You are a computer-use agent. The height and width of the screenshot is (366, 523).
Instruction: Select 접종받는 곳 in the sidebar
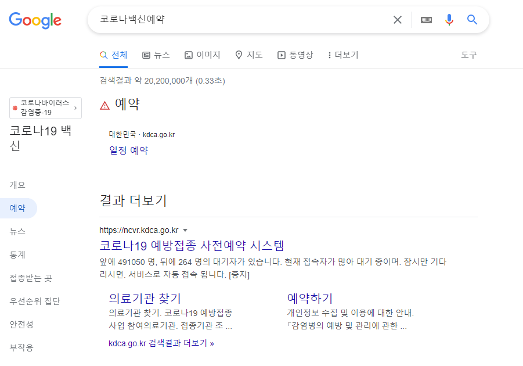(31, 278)
